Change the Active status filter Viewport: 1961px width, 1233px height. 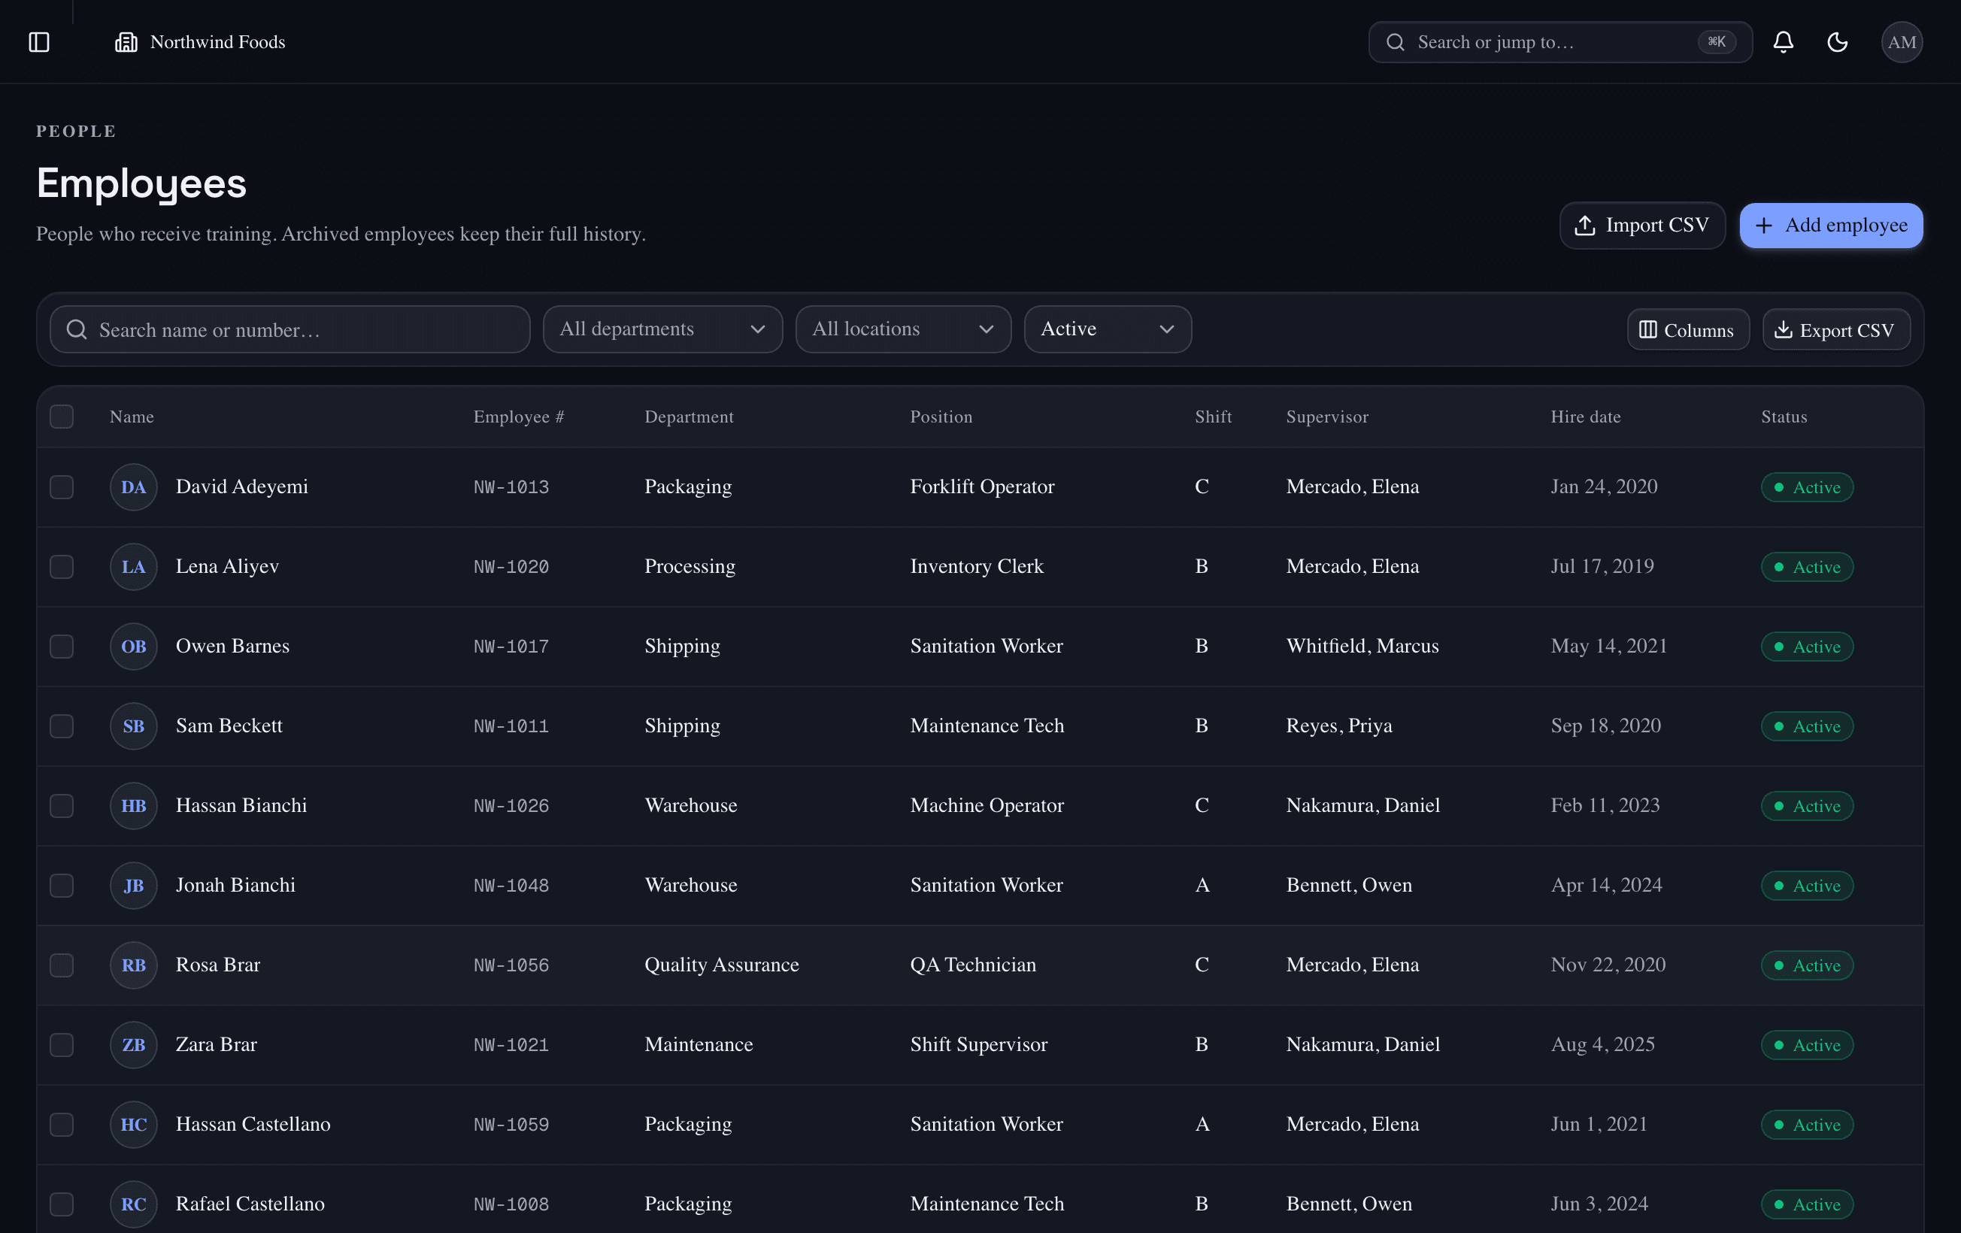[1108, 329]
